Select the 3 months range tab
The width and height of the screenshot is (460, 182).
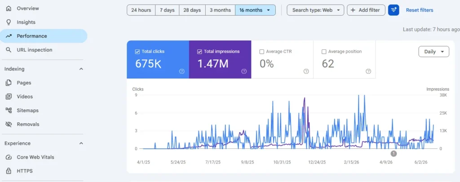220,10
